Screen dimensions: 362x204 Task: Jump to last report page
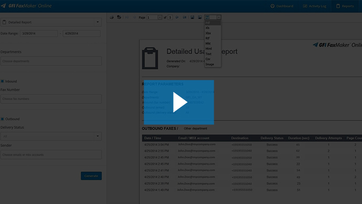(x=185, y=17)
